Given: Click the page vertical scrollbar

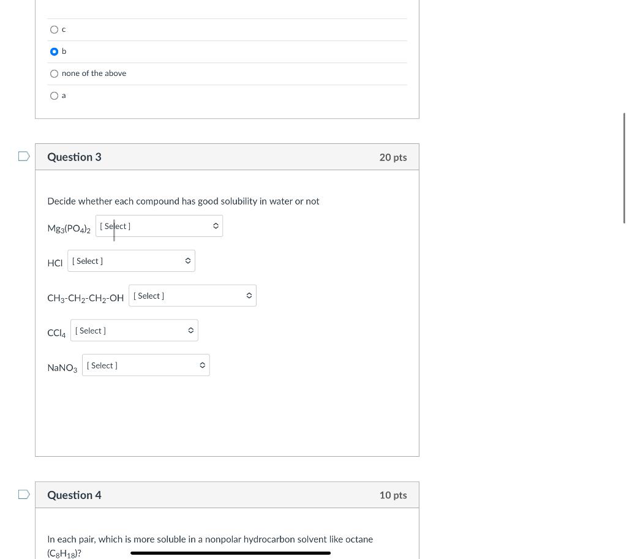Looking at the screenshot, I should pyautogui.click(x=624, y=168).
